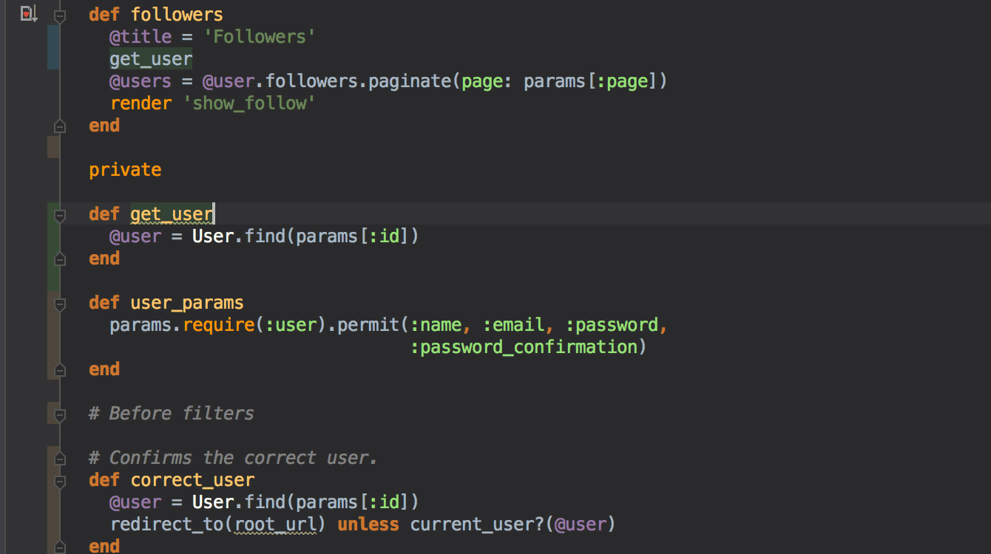Click the overriding-method gutter icon beside def followers

tap(28, 13)
